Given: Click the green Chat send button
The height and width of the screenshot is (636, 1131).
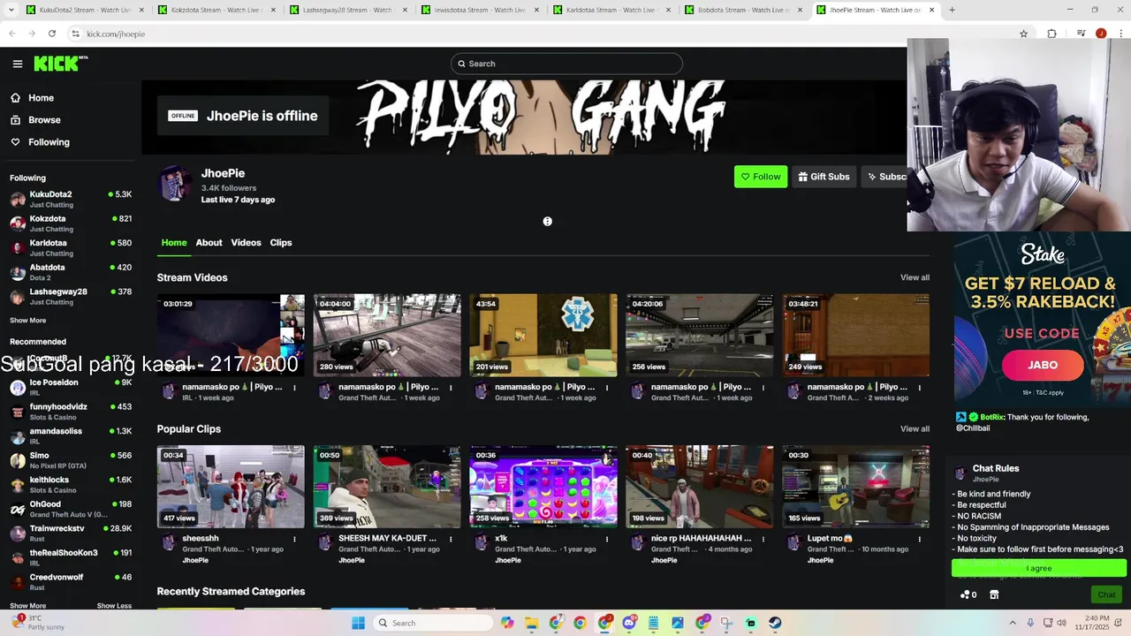Looking at the screenshot, I should pos(1106,594).
